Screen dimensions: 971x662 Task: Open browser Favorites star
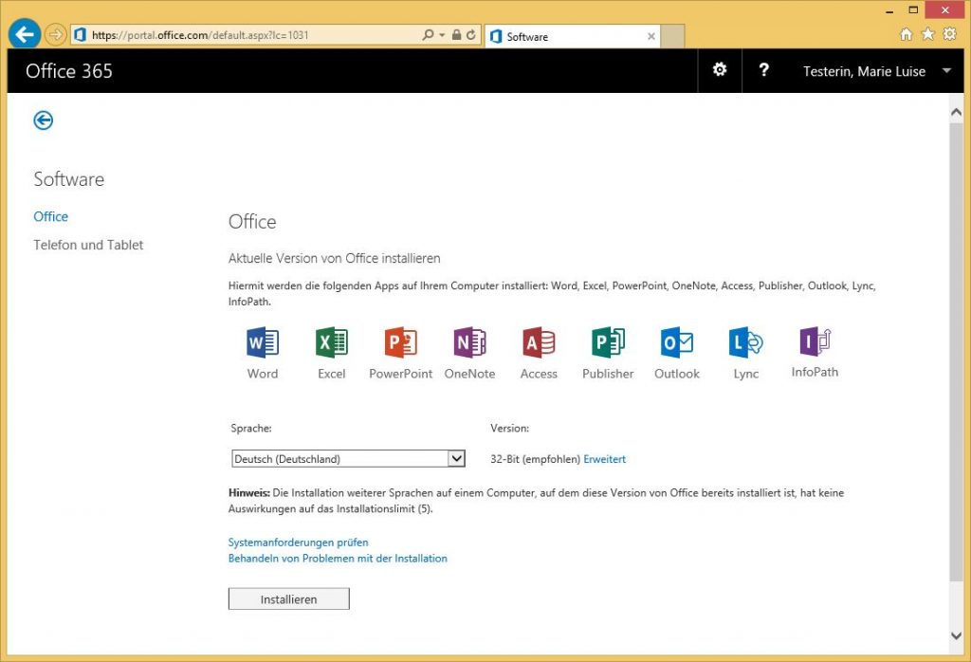pyautogui.click(x=927, y=34)
